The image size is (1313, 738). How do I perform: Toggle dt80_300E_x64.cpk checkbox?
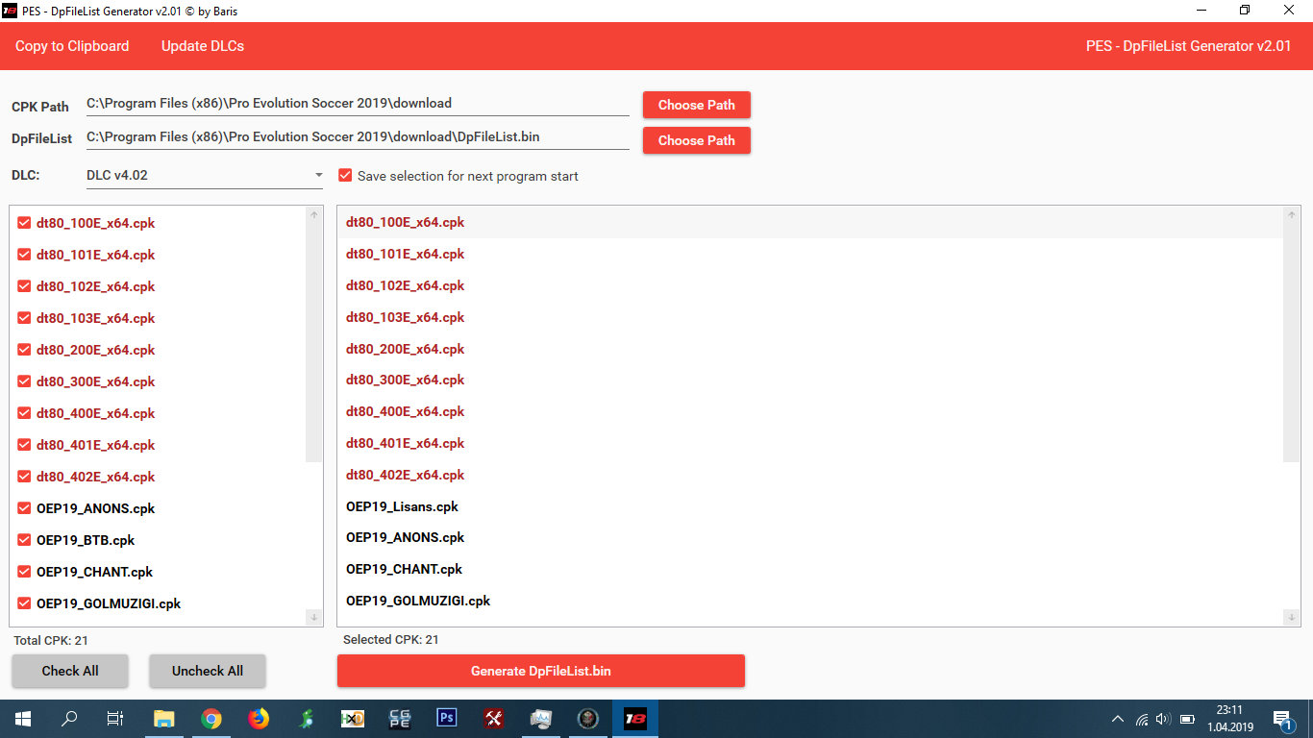pos(25,381)
